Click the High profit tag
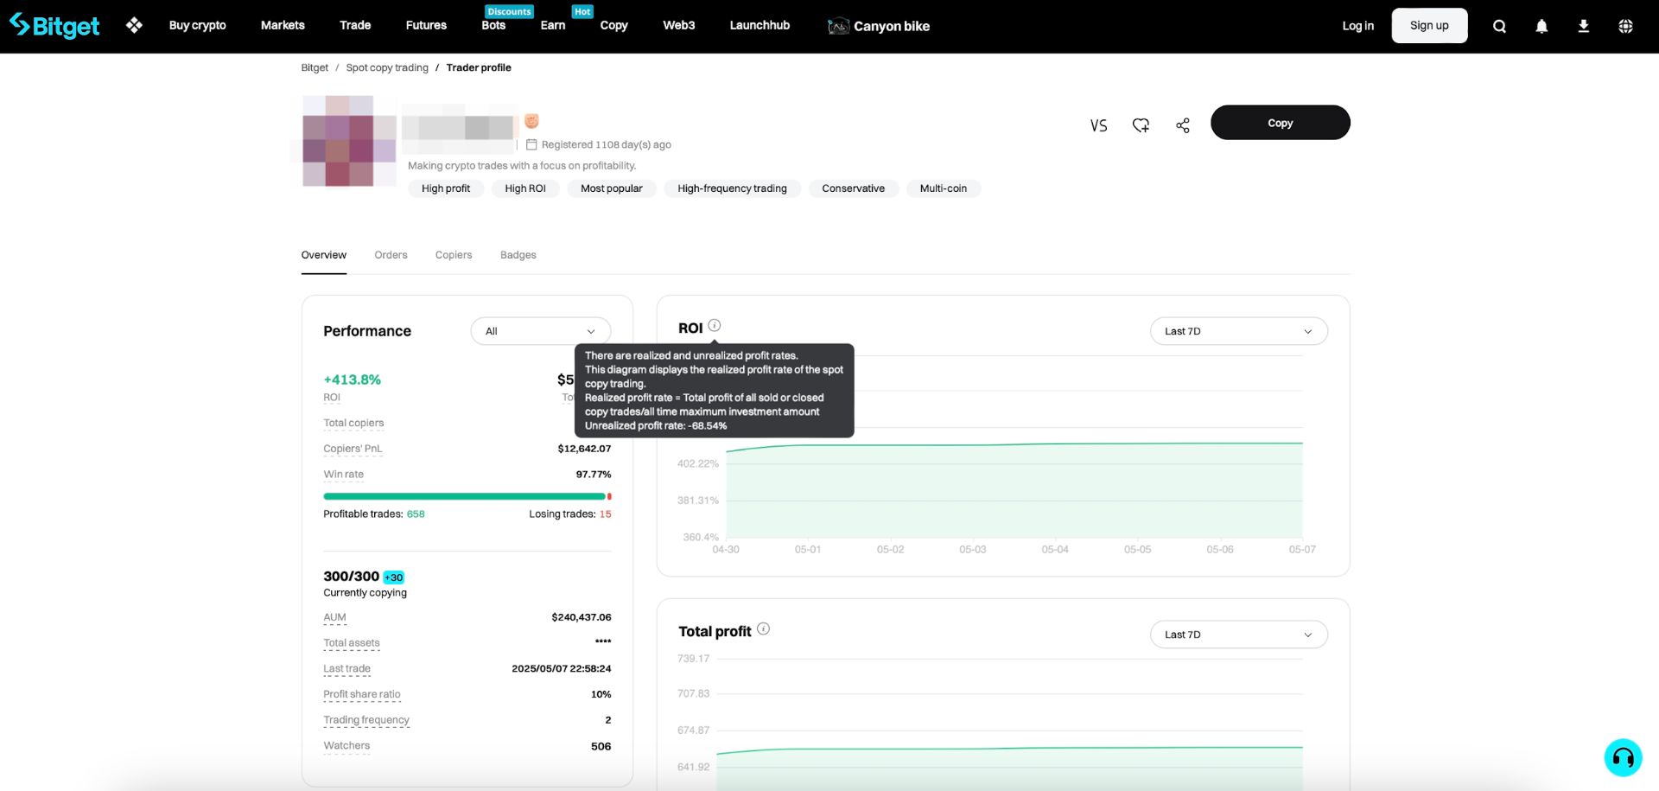The image size is (1659, 791). tap(446, 188)
